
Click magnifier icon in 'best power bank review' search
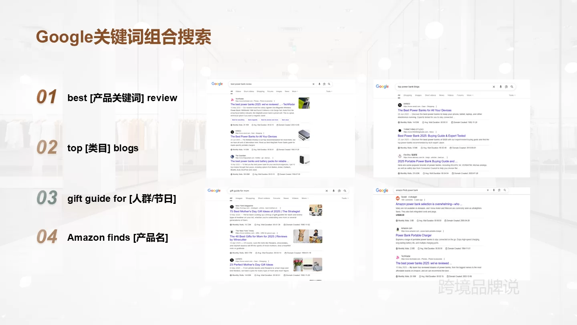pos(329,84)
